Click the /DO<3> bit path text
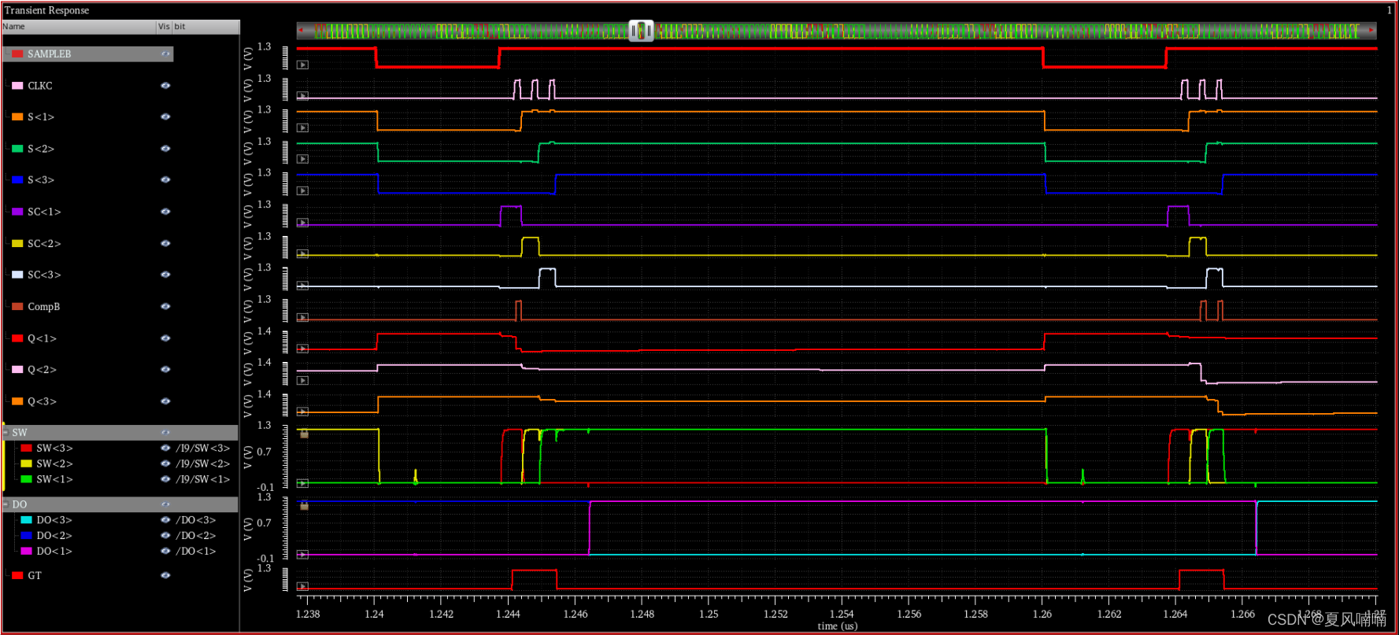Viewport: 1399px width, 635px height. point(196,519)
